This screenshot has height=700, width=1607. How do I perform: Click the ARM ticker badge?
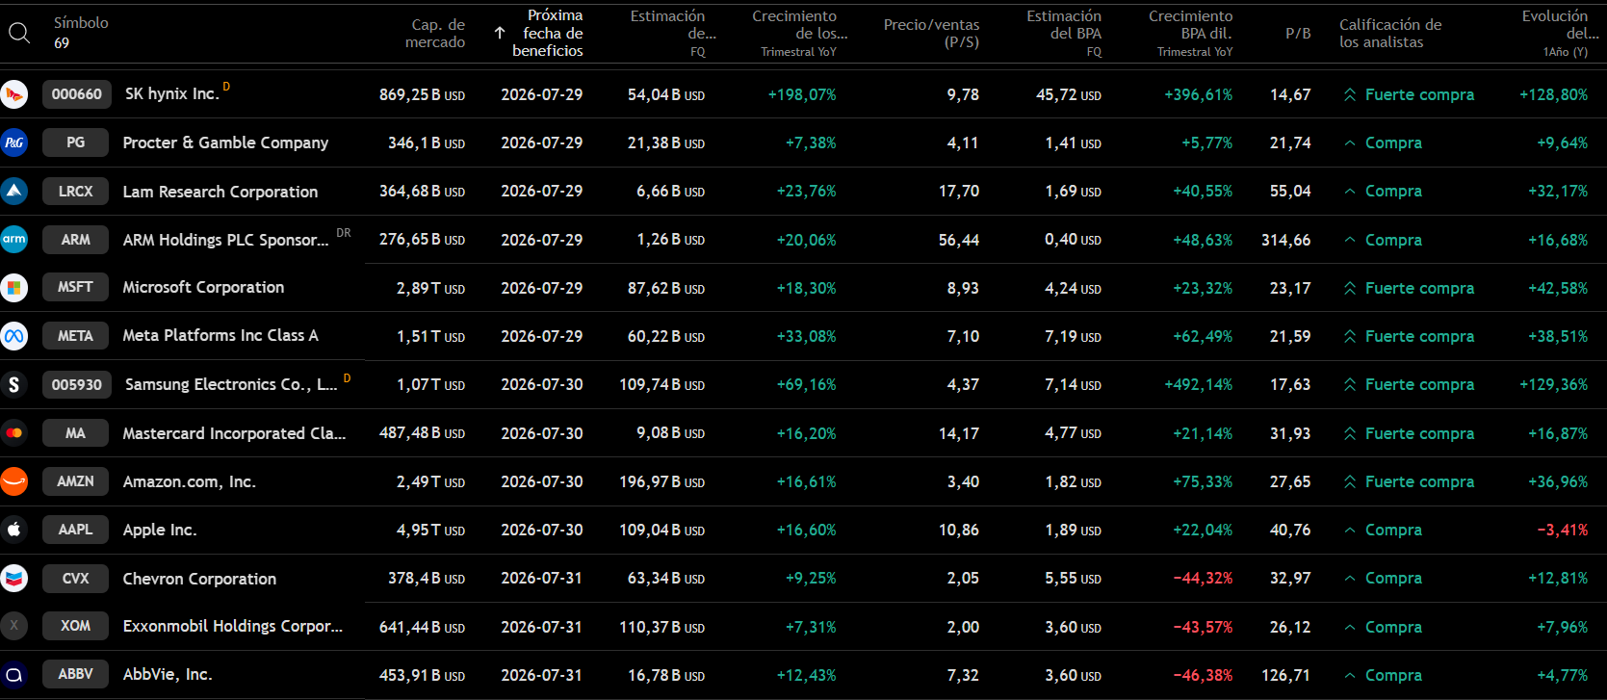pyautogui.click(x=75, y=239)
